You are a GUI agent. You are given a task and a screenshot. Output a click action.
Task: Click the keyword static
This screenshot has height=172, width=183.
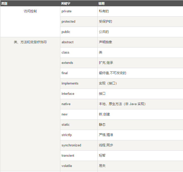tap(66, 125)
